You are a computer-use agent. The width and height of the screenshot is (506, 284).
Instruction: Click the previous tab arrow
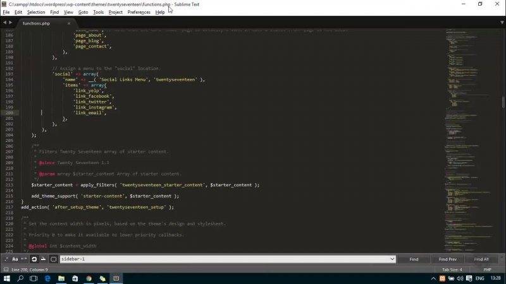(6, 23)
